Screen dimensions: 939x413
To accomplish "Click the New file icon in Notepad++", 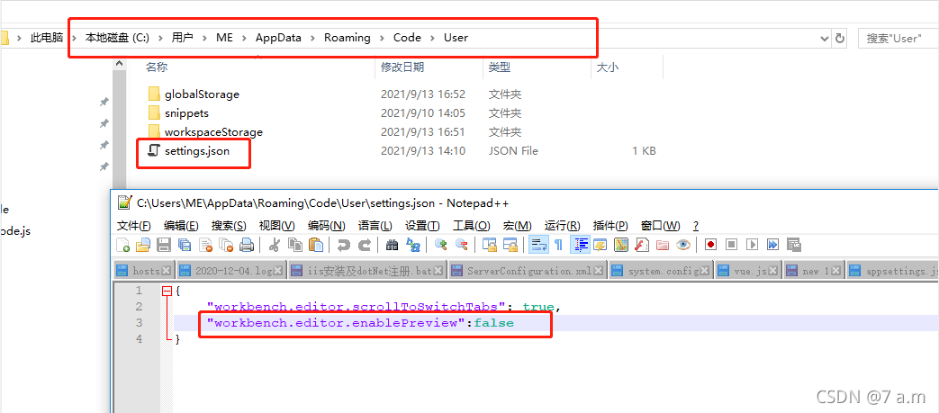I will coord(122,244).
